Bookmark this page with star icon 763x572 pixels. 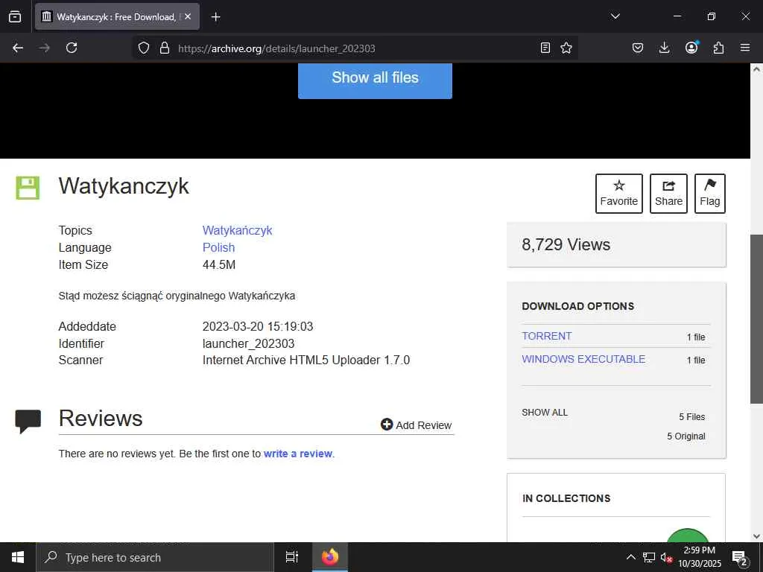566,48
